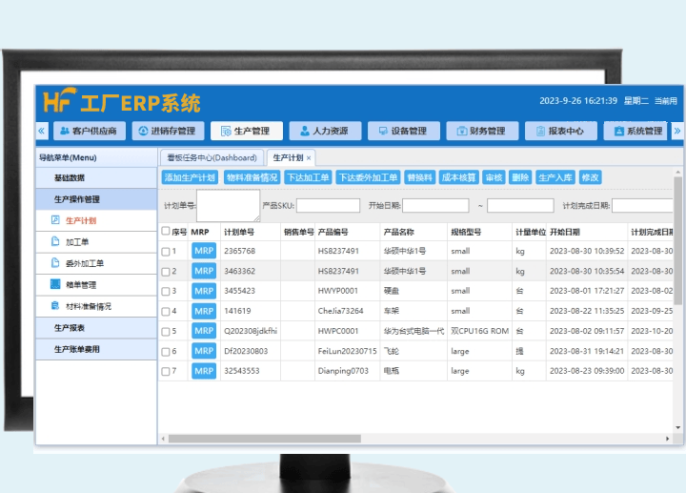Click the 箱单管理 icon in sidebar

tap(55, 284)
